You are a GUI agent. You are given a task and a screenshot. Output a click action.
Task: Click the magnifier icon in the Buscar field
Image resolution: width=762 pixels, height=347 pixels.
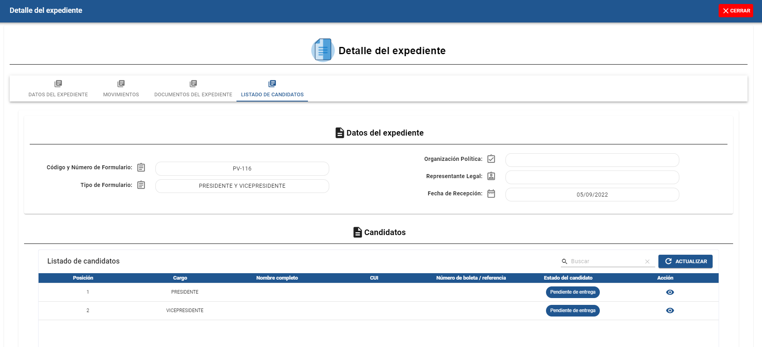coord(564,262)
